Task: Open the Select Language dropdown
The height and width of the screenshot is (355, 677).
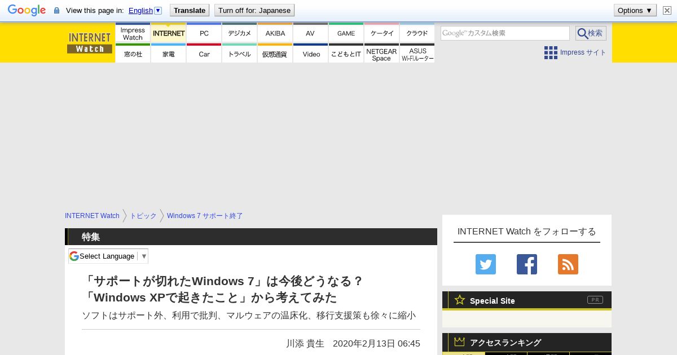Action: [108, 256]
